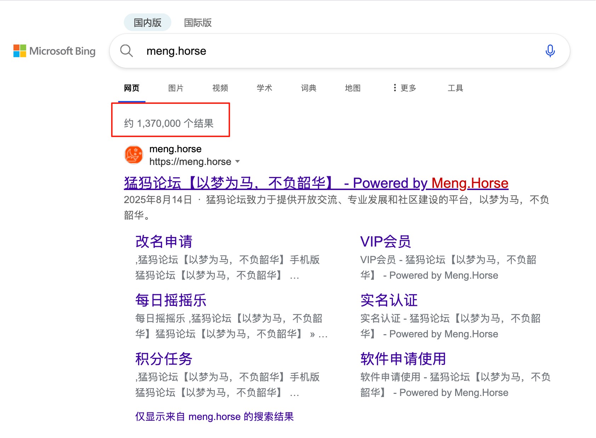Viewport: 596px width, 438px height.
Task: Open the 每日摇摇乐 sitelink
Action: coord(171,300)
